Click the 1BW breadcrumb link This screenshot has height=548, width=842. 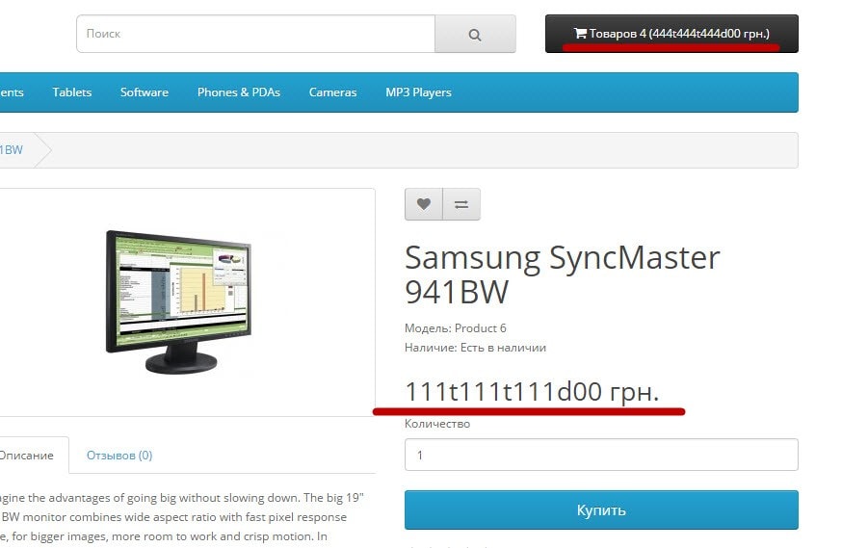point(12,149)
